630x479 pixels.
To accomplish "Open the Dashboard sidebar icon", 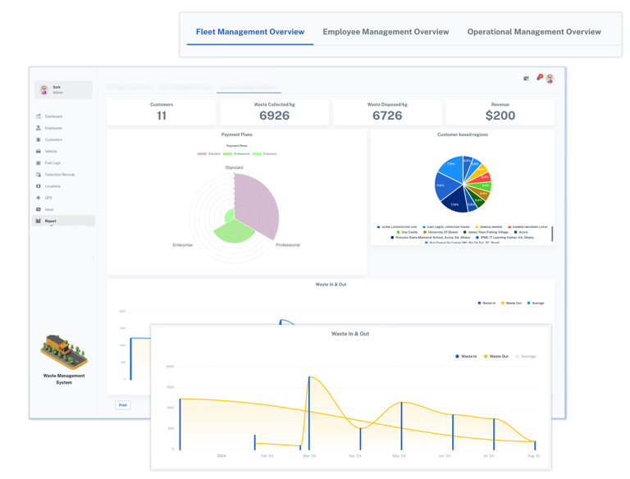I will tap(39, 116).
